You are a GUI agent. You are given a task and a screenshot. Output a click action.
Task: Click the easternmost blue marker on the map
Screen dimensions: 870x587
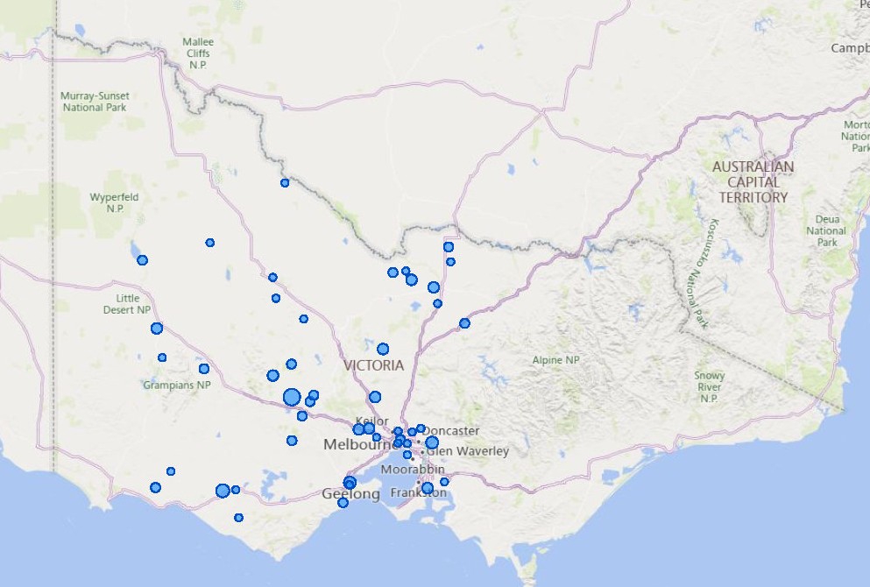pyautogui.click(x=464, y=323)
